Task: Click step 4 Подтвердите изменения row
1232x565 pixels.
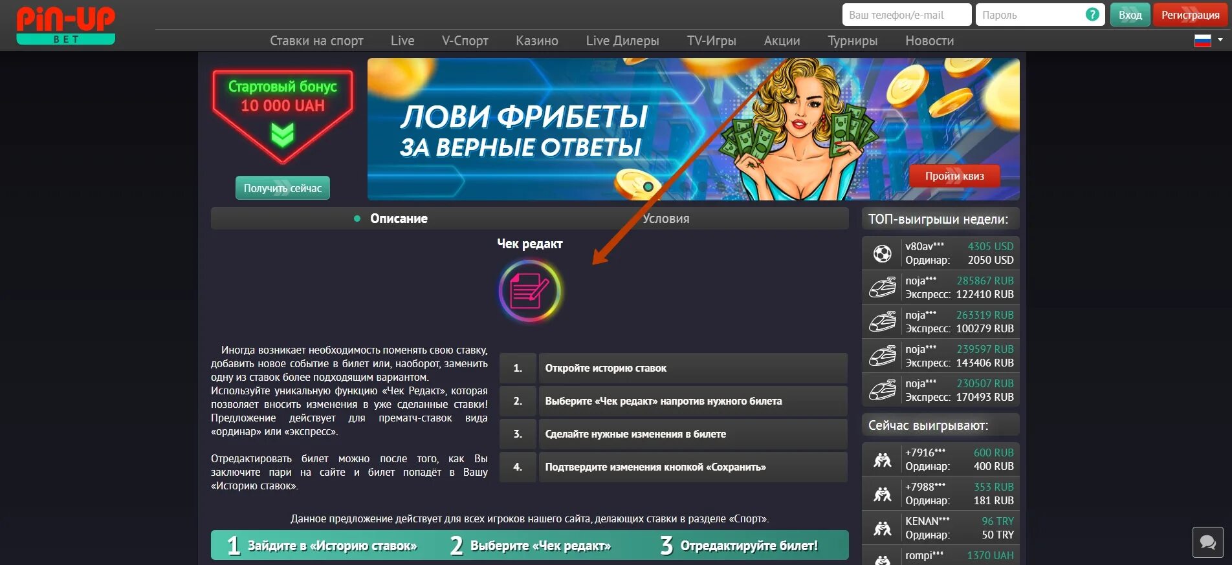Action: [x=673, y=467]
